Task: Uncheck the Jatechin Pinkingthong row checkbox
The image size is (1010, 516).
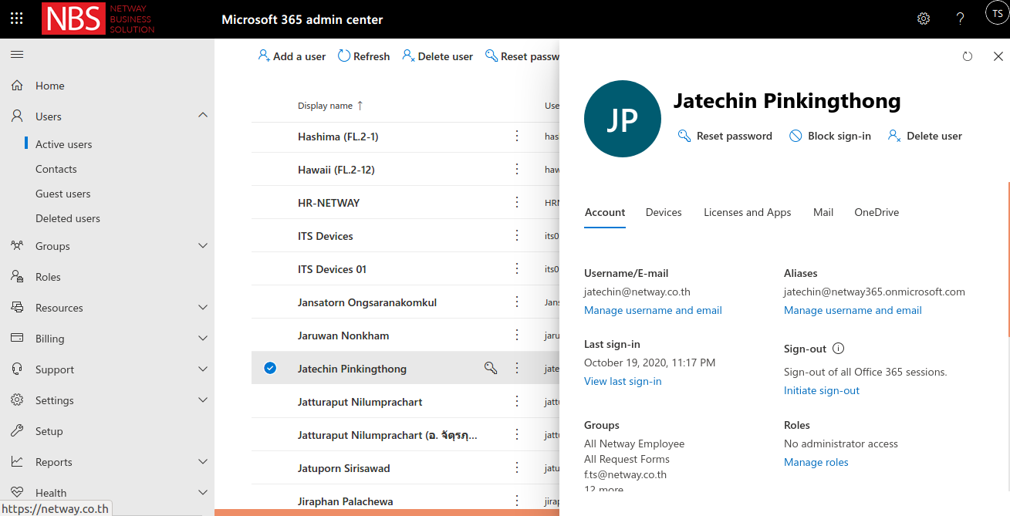Action: 270,368
